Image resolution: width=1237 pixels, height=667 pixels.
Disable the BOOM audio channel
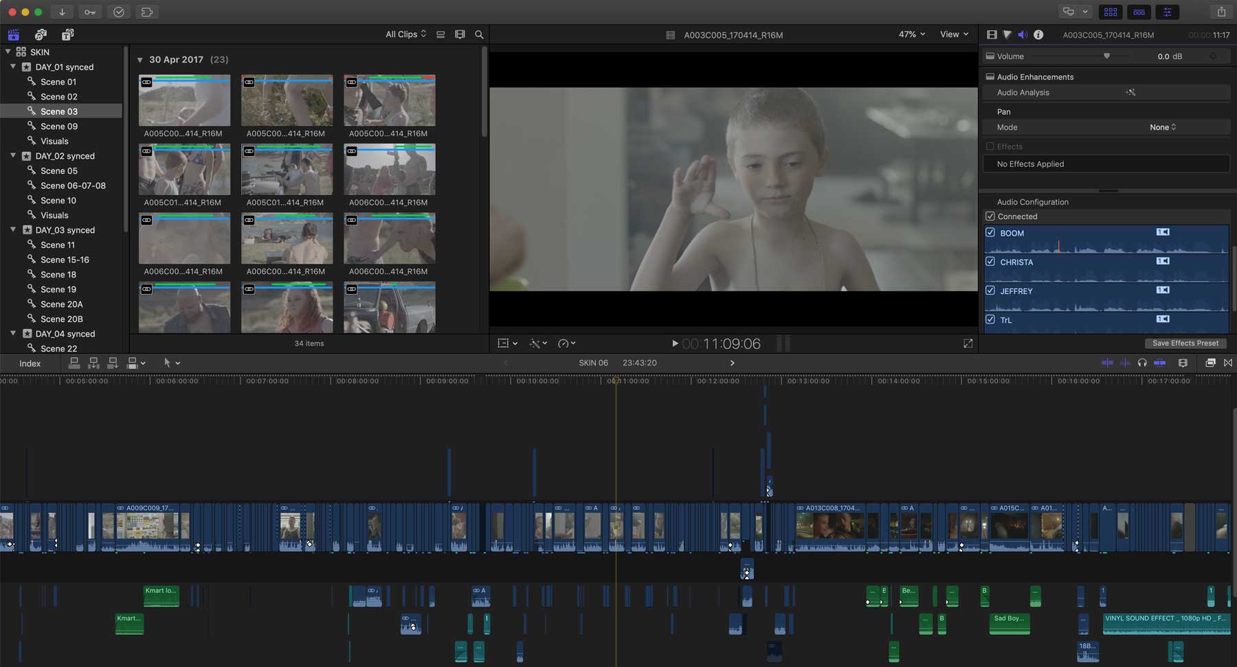point(990,232)
